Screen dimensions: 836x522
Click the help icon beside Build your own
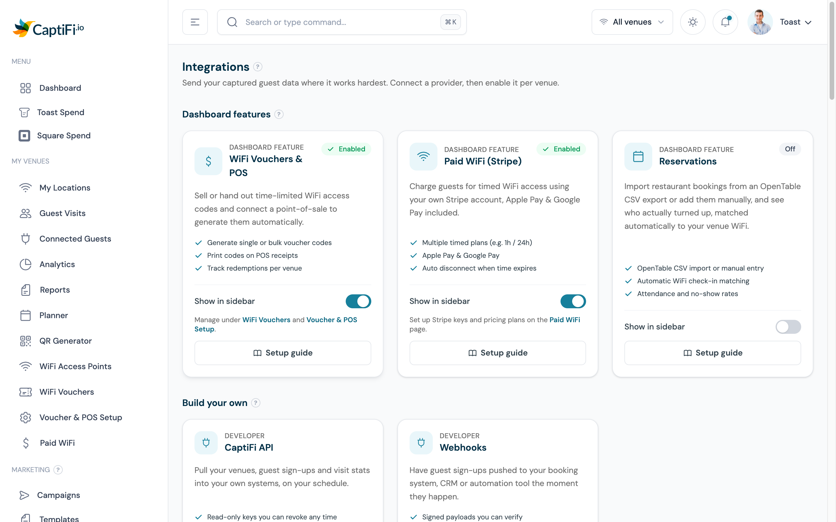point(256,403)
